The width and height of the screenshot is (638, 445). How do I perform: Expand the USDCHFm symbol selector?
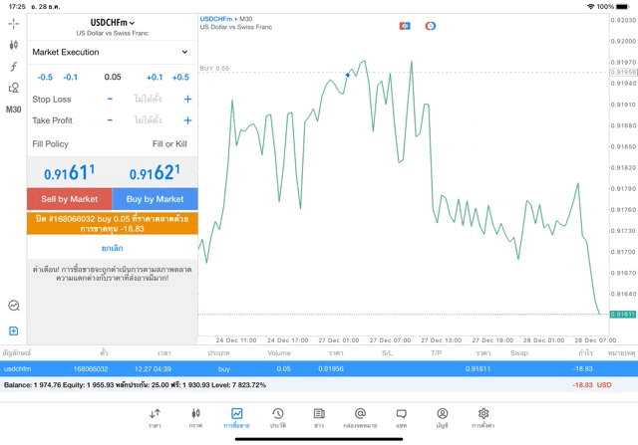click(x=113, y=23)
